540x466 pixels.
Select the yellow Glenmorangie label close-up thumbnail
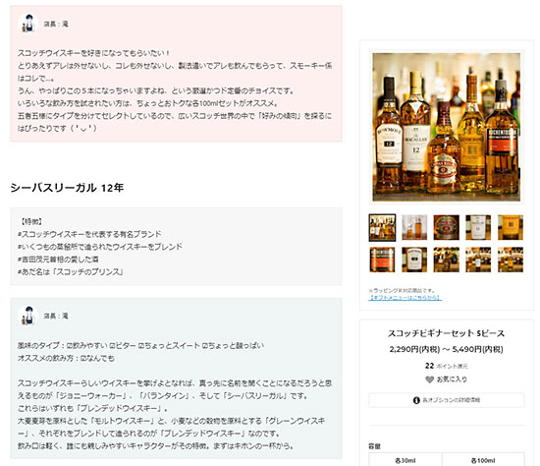point(511,227)
